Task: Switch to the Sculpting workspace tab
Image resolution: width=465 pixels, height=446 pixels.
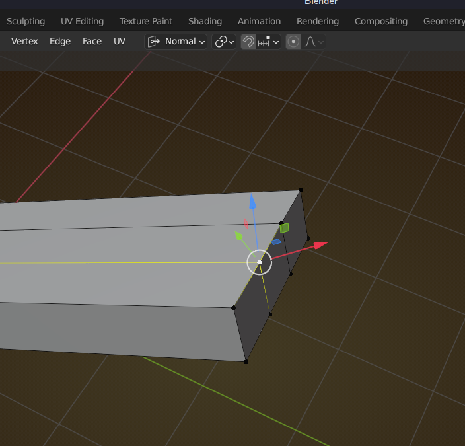Action: point(26,21)
